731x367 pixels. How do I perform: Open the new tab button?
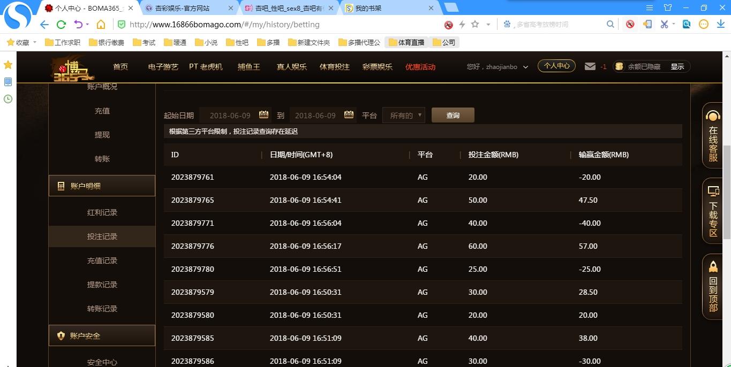coord(451,7)
